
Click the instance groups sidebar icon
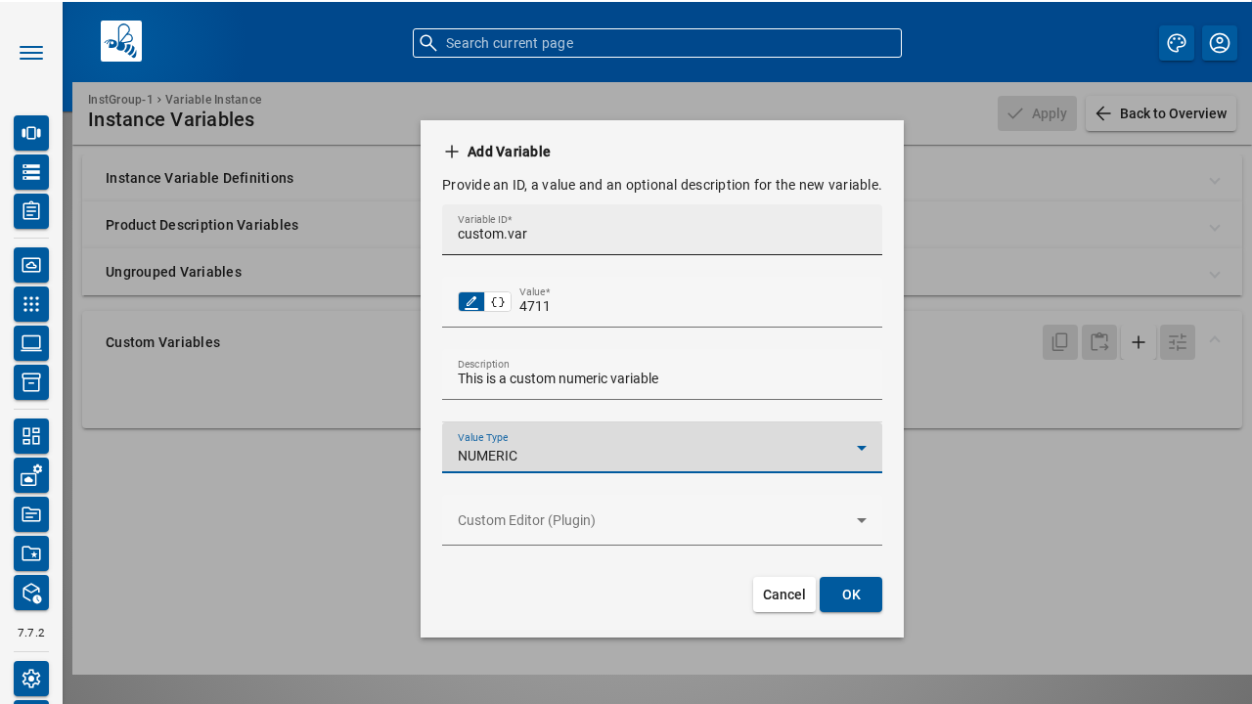(x=31, y=133)
